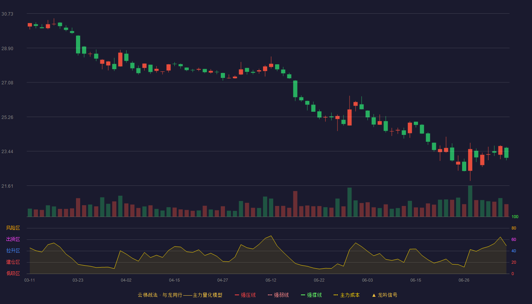
Task: Click the 低吸区 zone label
Action: click(x=13, y=274)
